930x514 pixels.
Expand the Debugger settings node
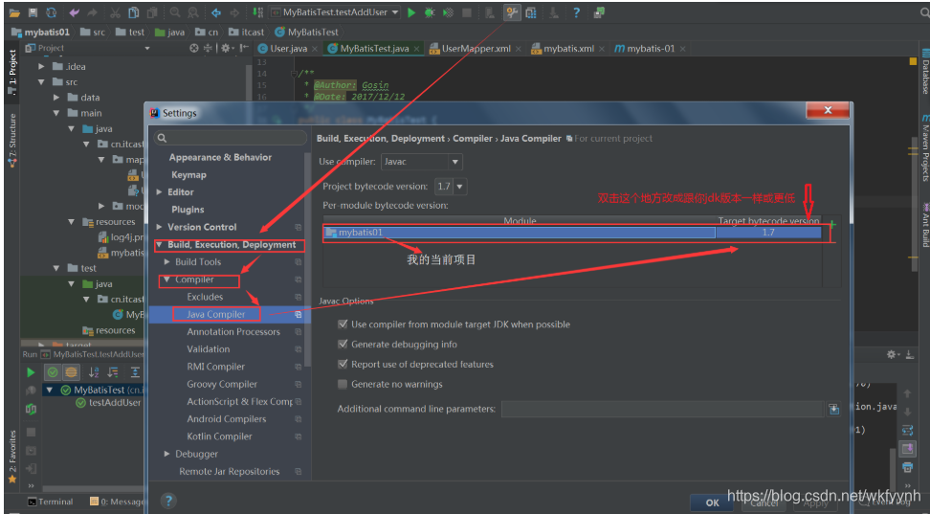[166, 454]
